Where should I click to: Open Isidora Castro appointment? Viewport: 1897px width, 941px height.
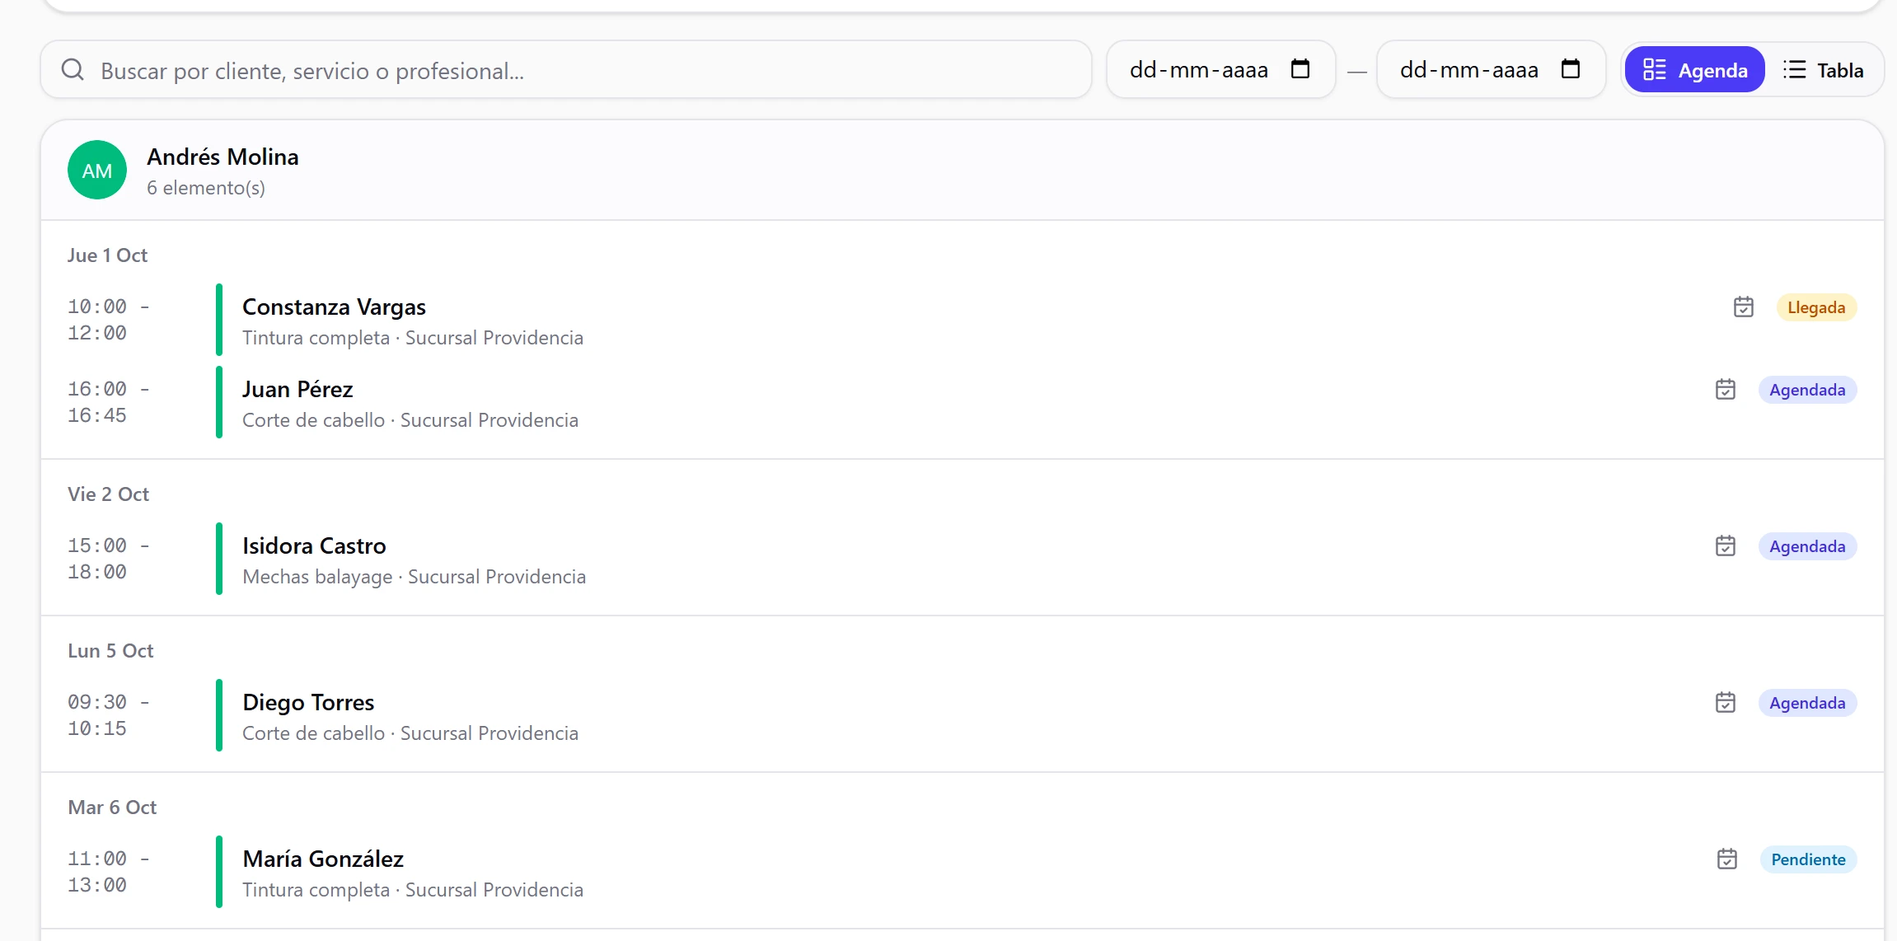pos(962,559)
